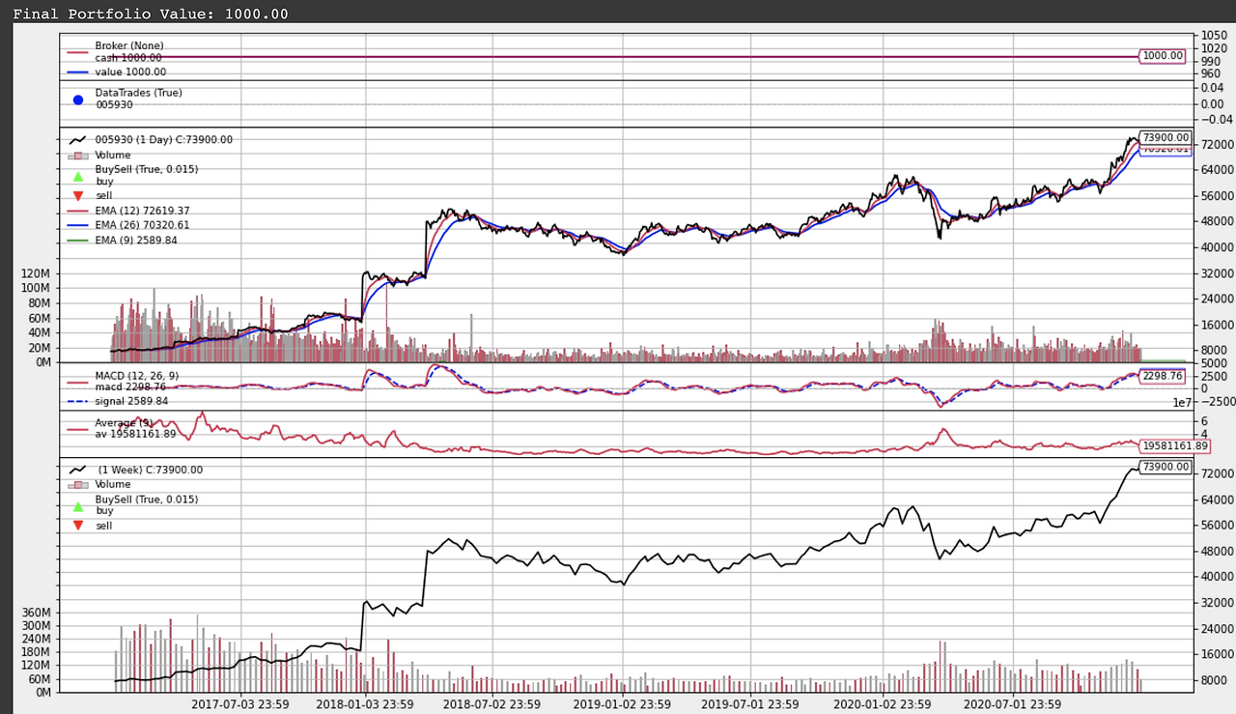Click the EMA (12) red color swatch
The height and width of the screenshot is (714, 1236).
75,210
